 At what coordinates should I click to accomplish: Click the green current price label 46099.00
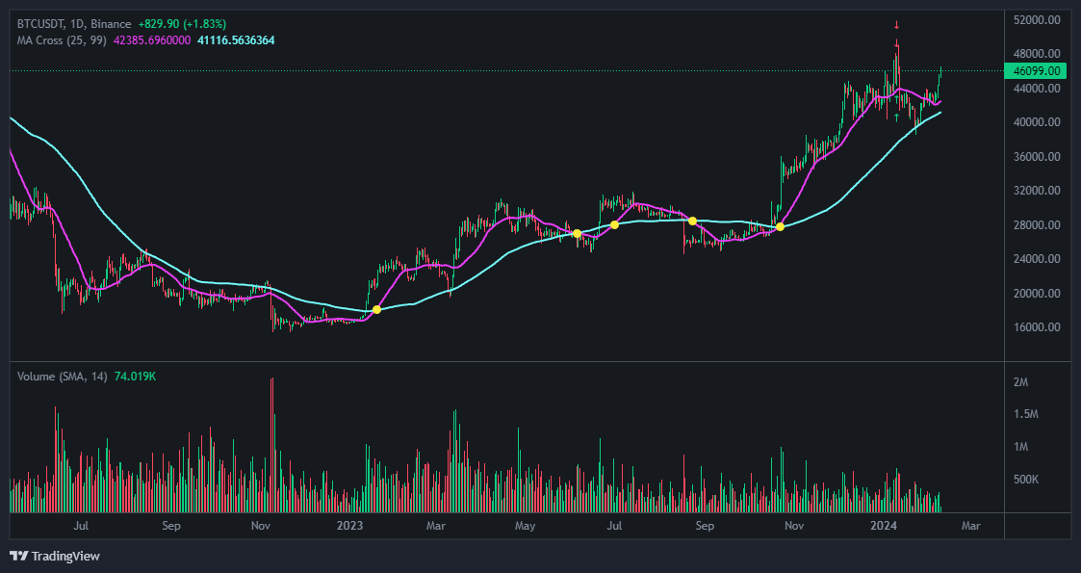[x=1037, y=71]
